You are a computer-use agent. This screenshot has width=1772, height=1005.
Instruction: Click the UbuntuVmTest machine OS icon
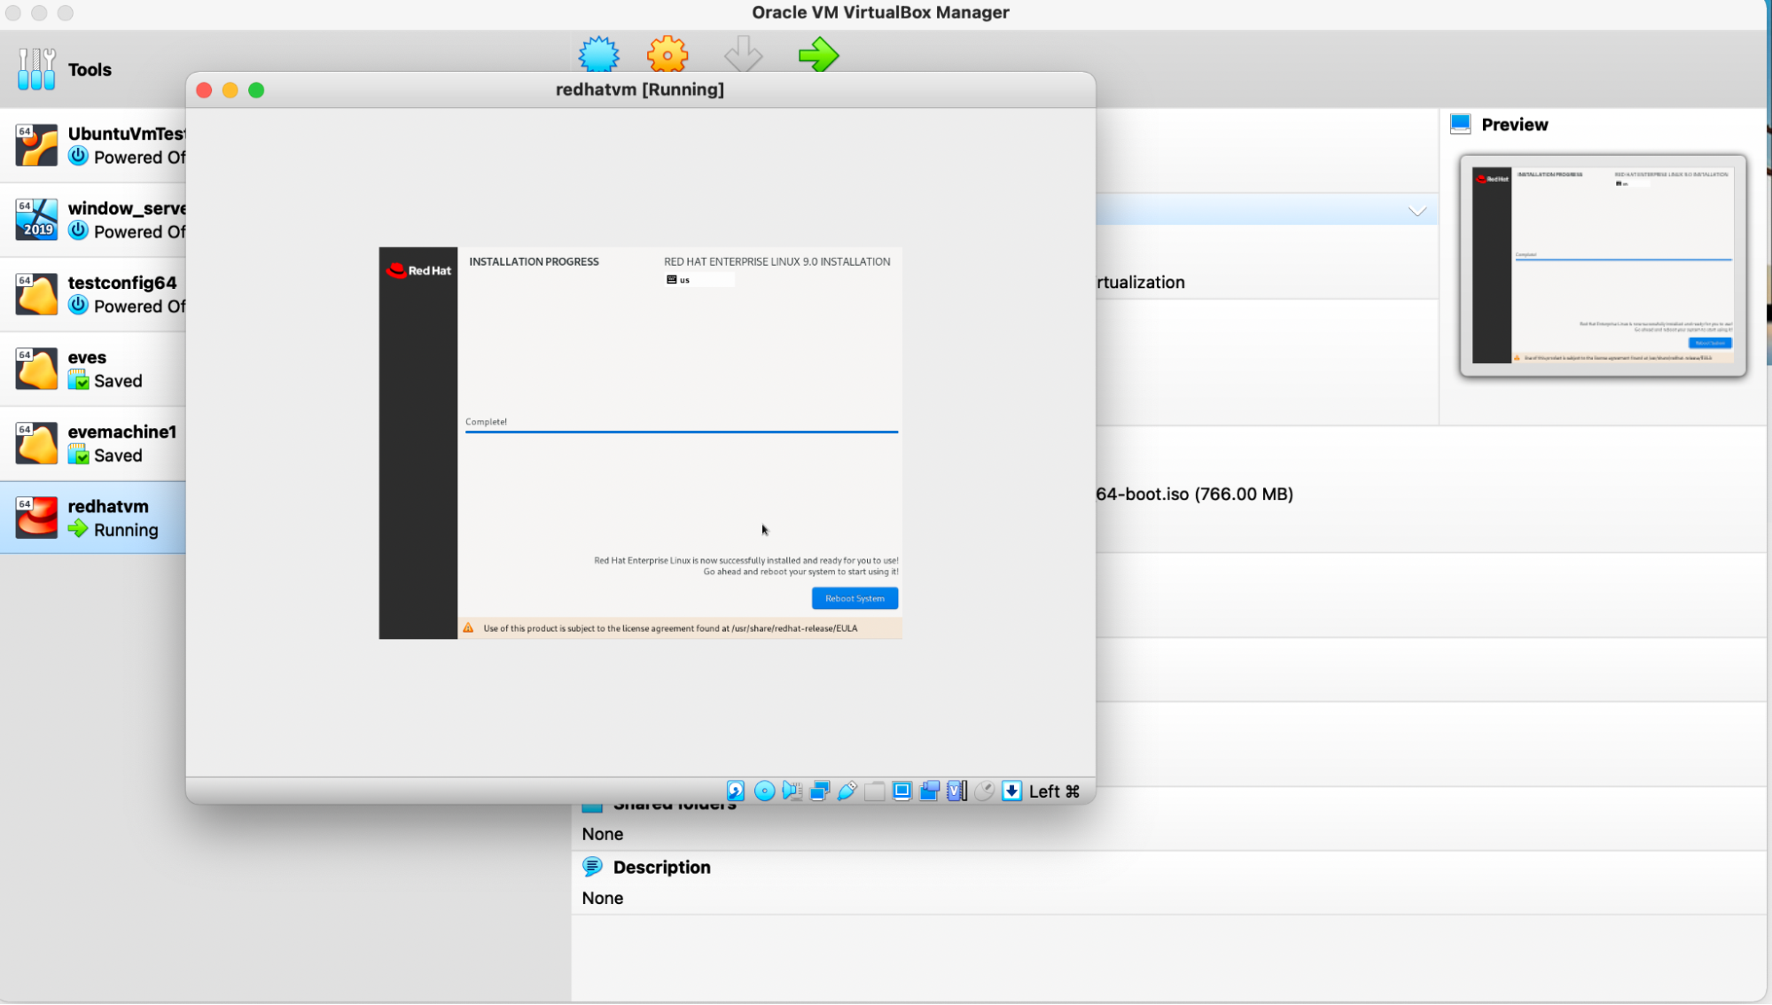36,145
